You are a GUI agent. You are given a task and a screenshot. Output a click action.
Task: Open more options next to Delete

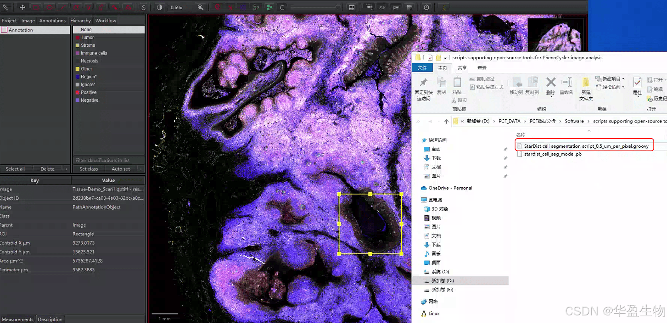pyautogui.click(x=66, y=169)
